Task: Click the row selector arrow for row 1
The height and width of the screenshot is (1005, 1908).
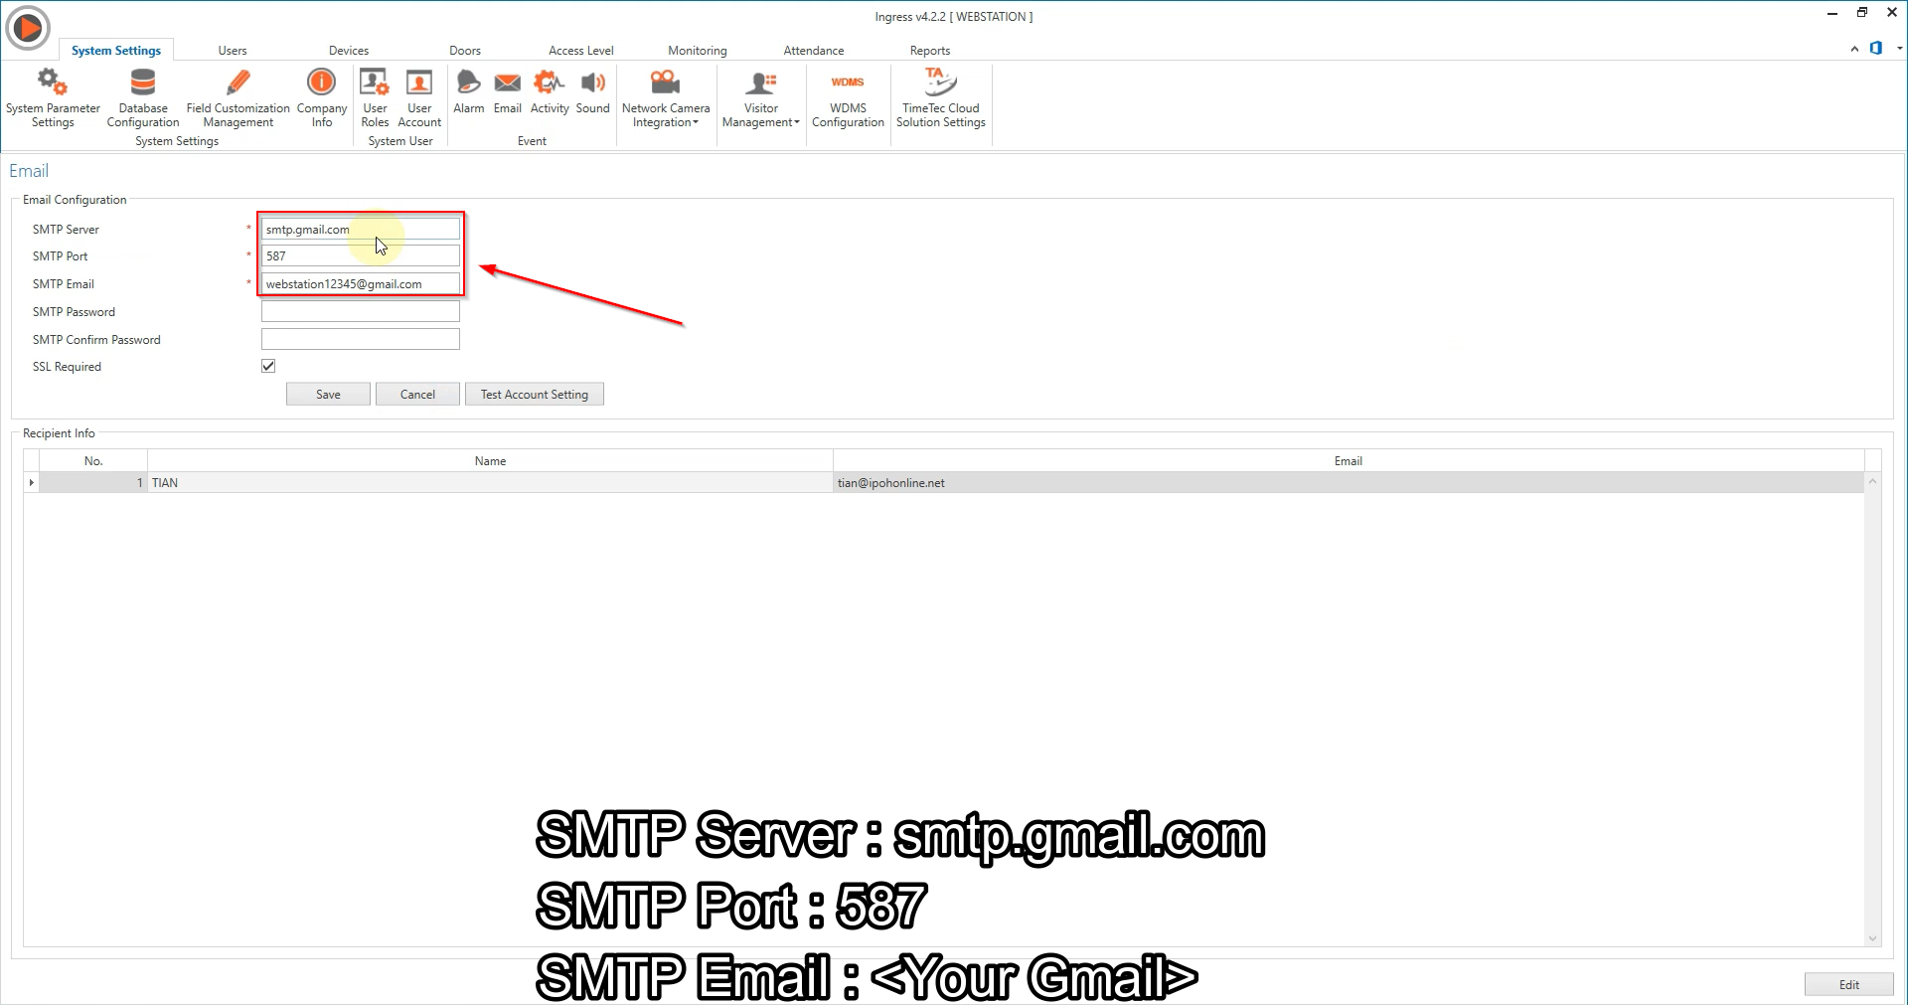Action: click(x=32, y=483)
